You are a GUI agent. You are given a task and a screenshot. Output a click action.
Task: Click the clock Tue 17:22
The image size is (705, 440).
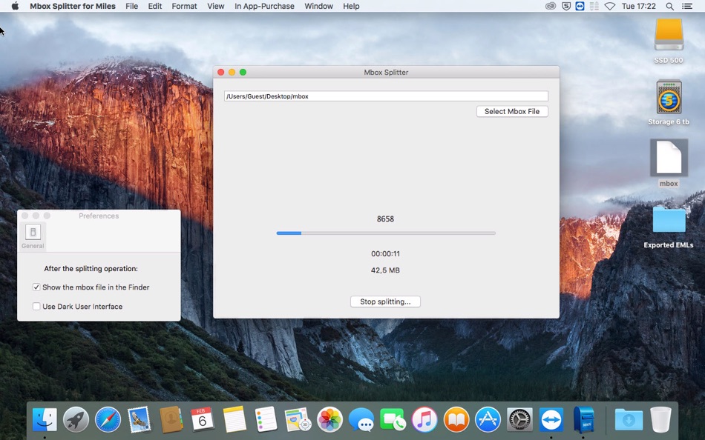[x=638, y=6]
